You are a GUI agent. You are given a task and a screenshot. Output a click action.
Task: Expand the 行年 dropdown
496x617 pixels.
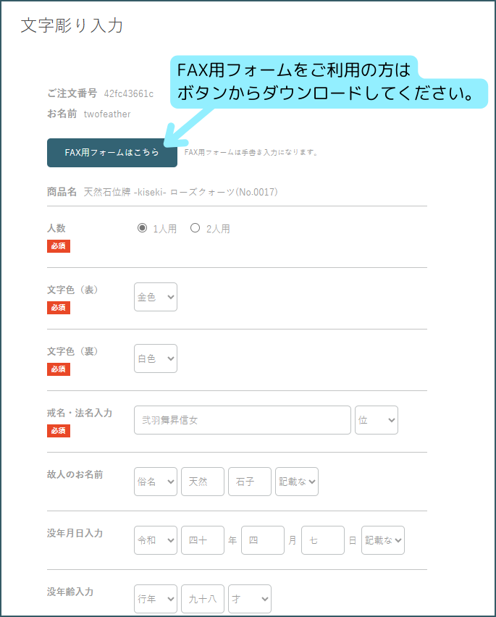156,599
